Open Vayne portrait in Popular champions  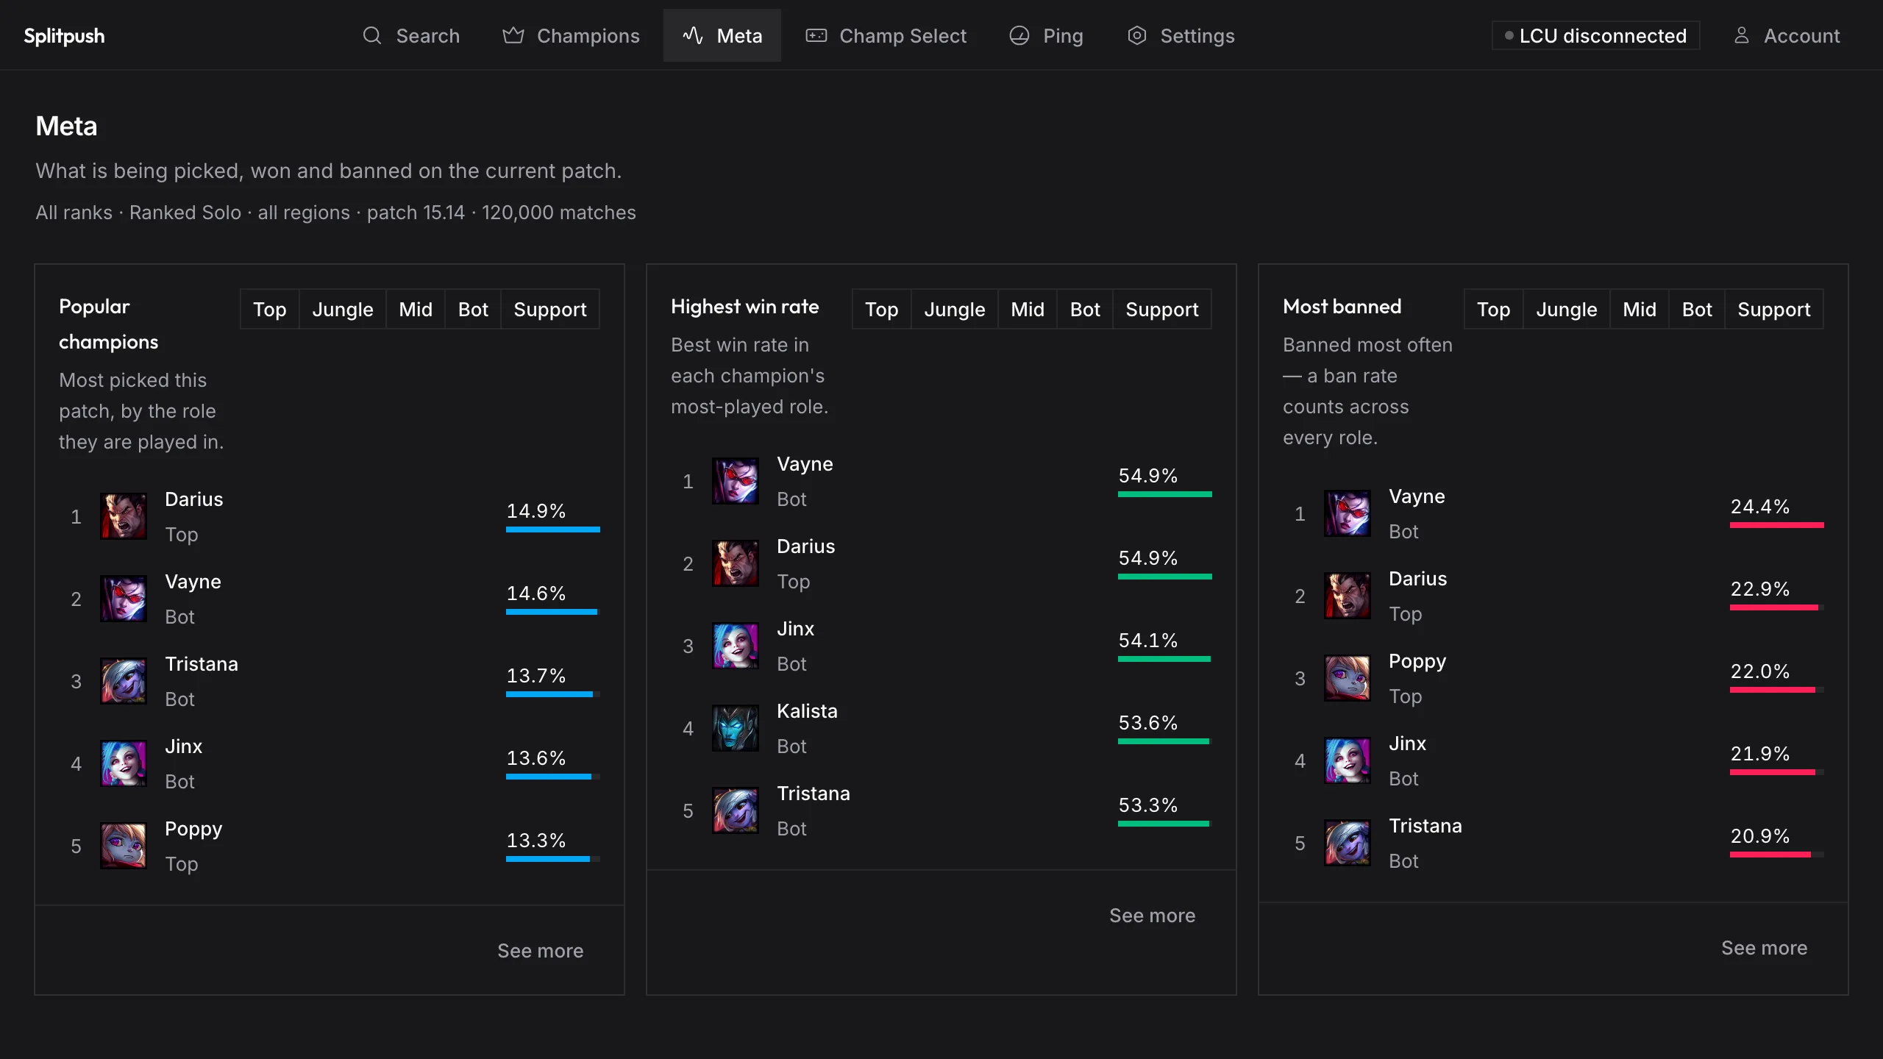coord(124,599)
